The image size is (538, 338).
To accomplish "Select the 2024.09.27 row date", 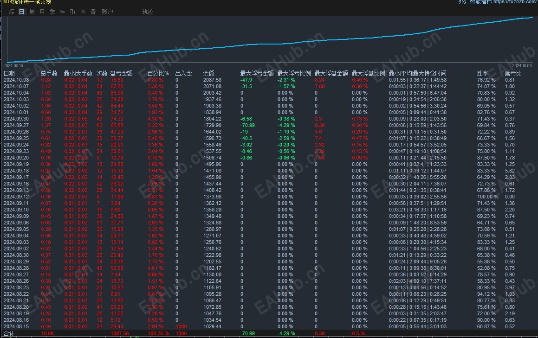I will point(16,125).
